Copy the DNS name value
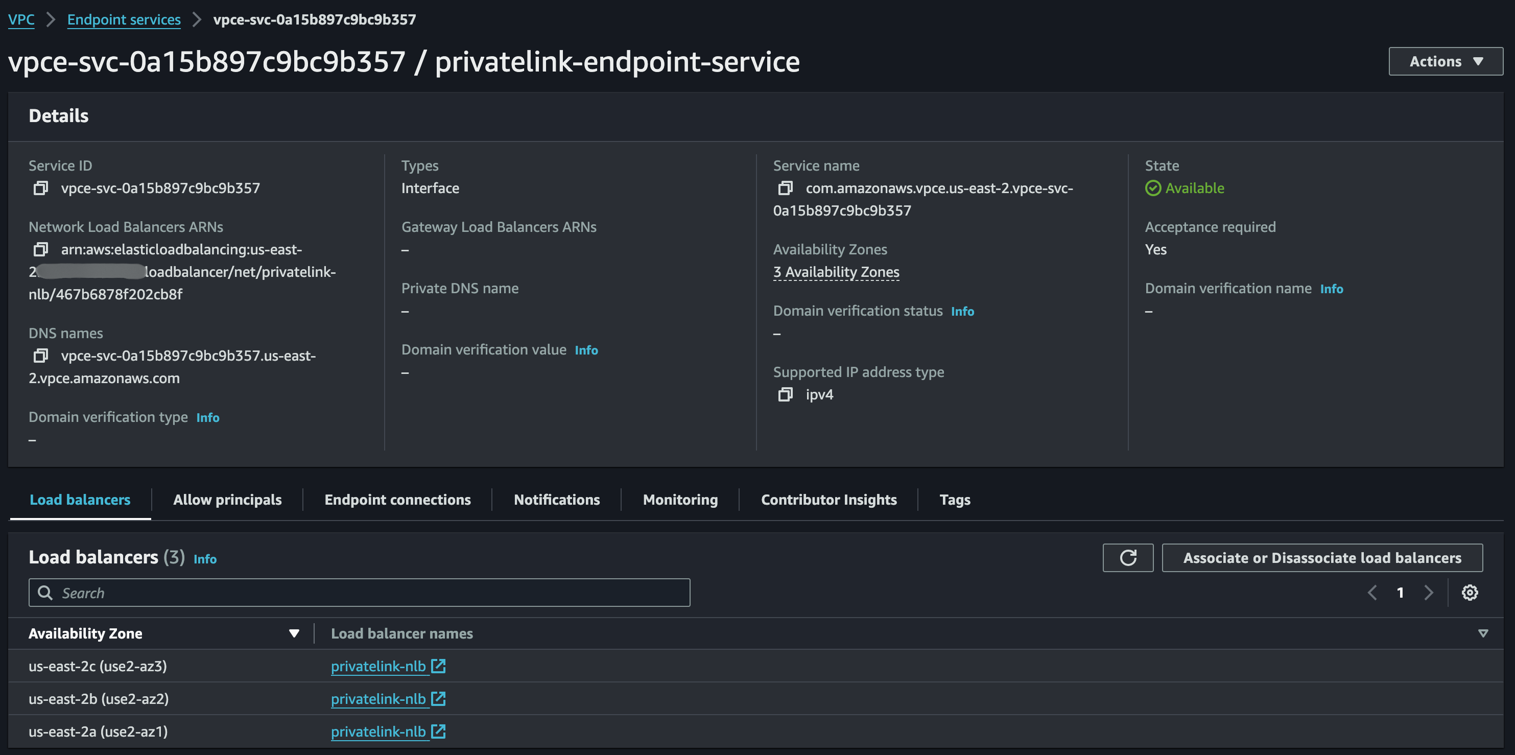Image resolution: width=1515 pixels, height=755 pixels. click(40, 356)
